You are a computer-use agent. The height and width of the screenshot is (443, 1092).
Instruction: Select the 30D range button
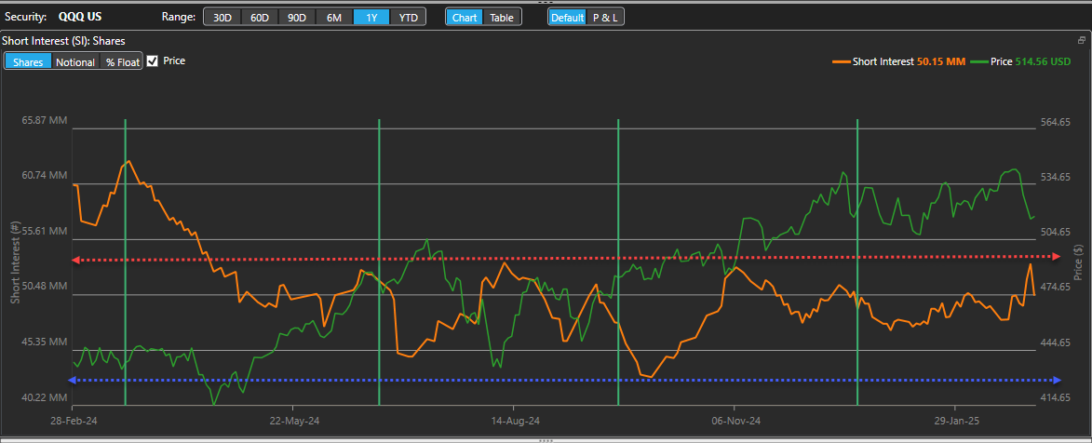click(x=222, y=18)
